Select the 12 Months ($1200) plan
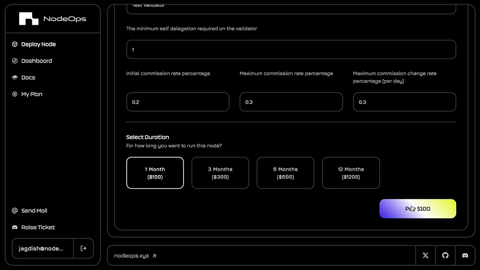This screenshot has width=480, height=270. [350, 173]
